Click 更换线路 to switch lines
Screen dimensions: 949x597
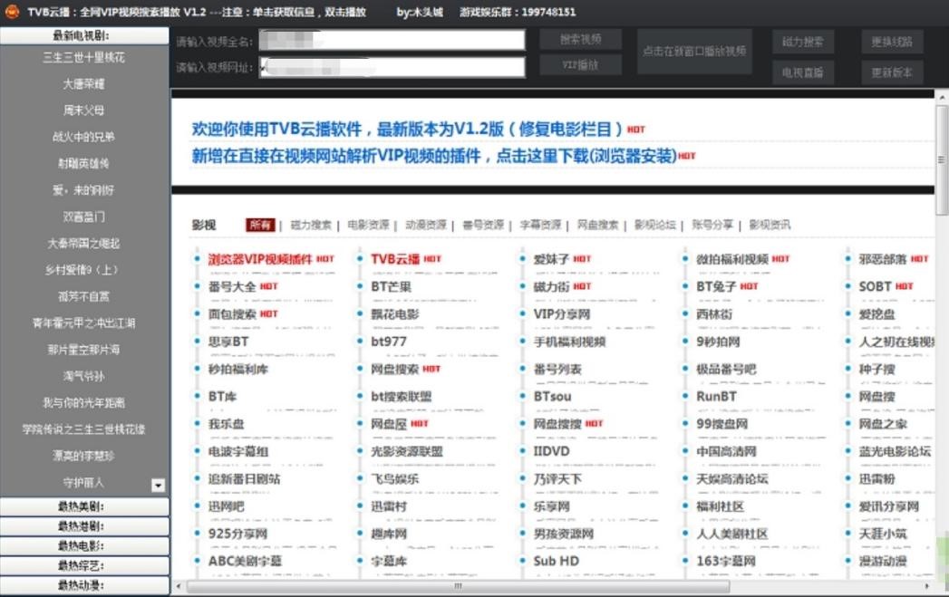point(891,42)
